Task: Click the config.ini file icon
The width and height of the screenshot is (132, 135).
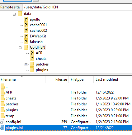Action: [2, 122]
